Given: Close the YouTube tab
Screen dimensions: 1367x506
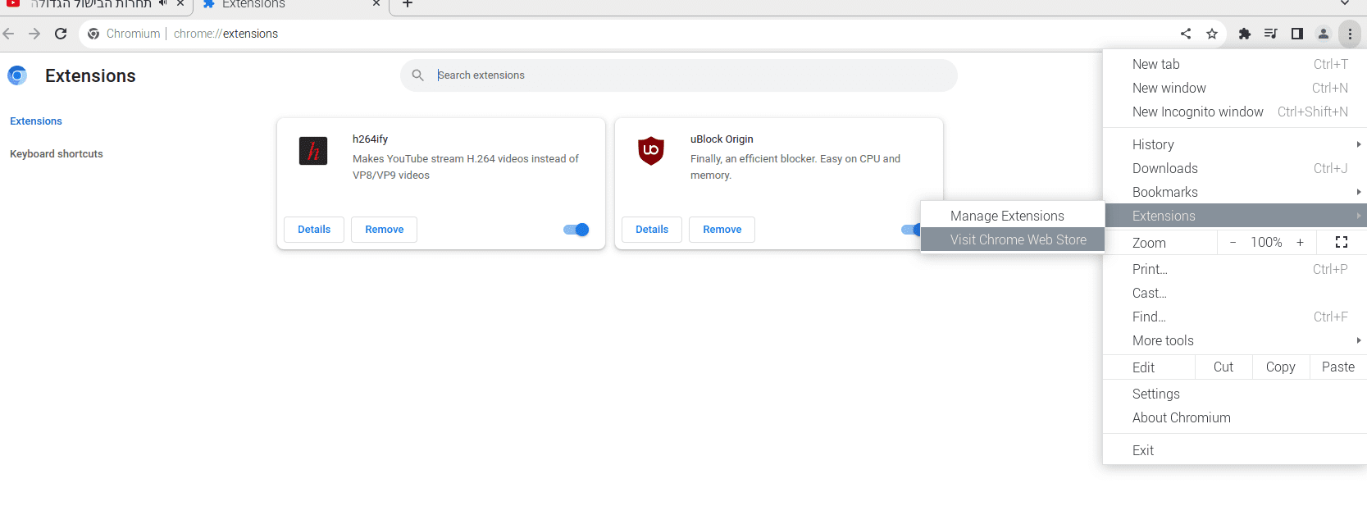Looking at the screenshot, I should 180,3.
